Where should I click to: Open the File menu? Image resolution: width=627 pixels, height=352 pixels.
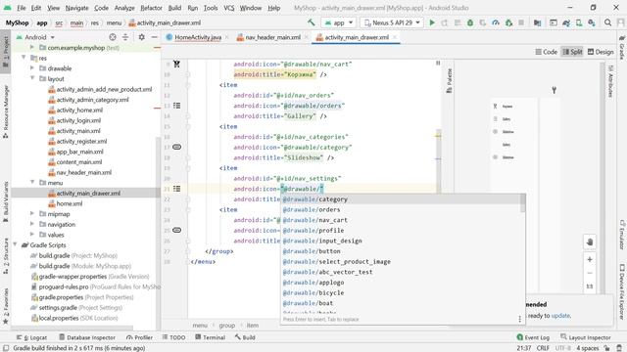pyautogui.click(x=22, y=8)
